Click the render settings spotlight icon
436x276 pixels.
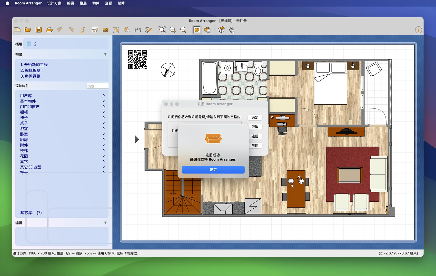232,30
